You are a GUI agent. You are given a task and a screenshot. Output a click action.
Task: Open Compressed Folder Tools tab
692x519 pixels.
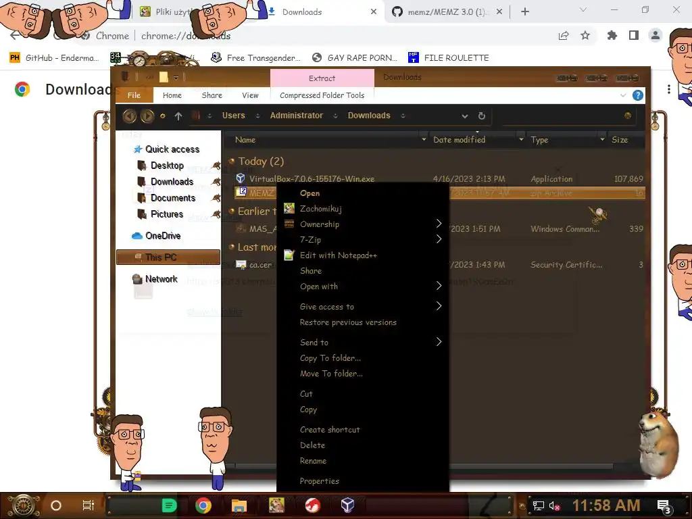coord(322,95)
